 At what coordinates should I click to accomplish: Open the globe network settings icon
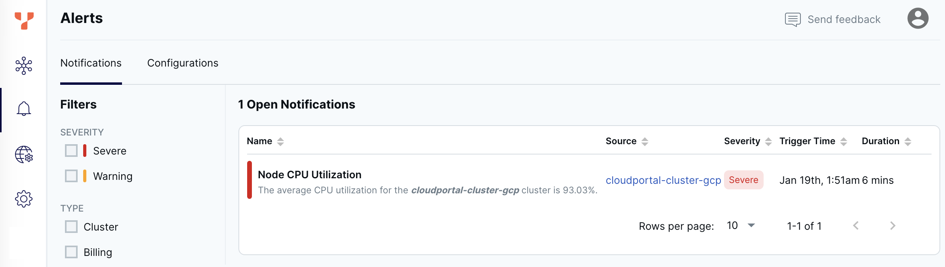pos(24,154)
